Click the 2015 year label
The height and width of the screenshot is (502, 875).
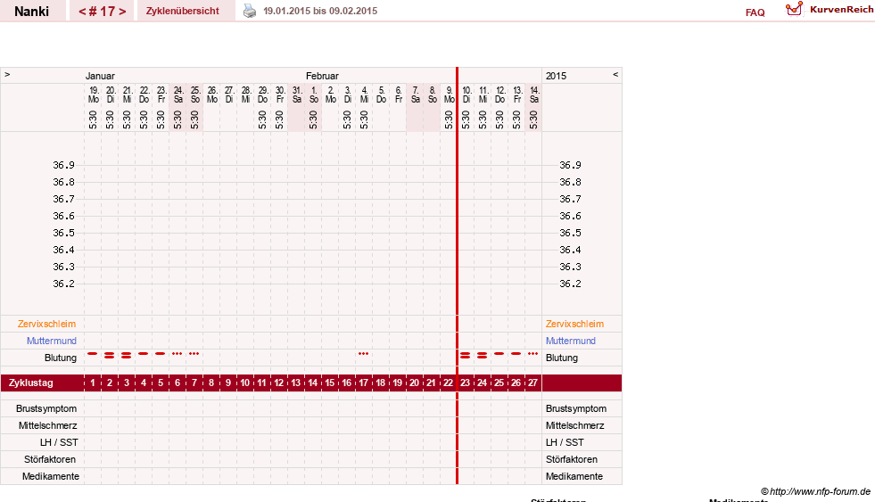(x=556, y=76)
